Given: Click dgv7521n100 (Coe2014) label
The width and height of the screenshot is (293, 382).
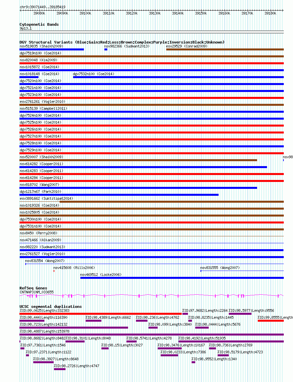Looking at the screenshot, I should 40,88.
